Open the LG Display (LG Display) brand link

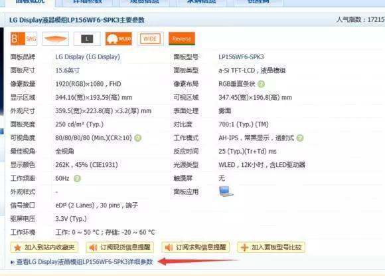pos(88,57)
